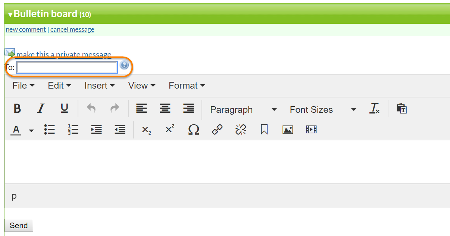Open the Format menu
Screen dimensions: 450x236
(187, 86)
